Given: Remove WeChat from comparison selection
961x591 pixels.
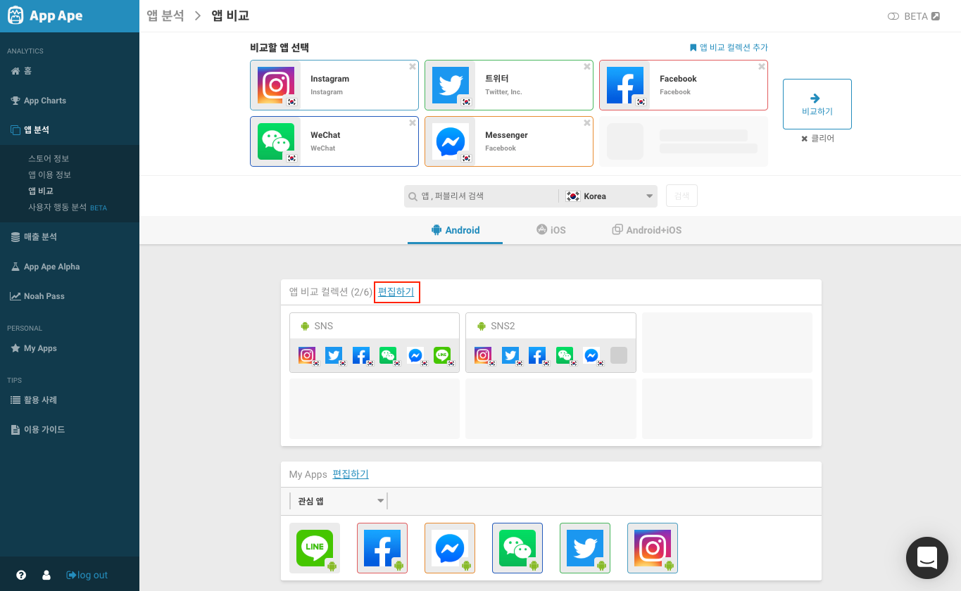Looking at the screenshot, I should pos(413,123).
